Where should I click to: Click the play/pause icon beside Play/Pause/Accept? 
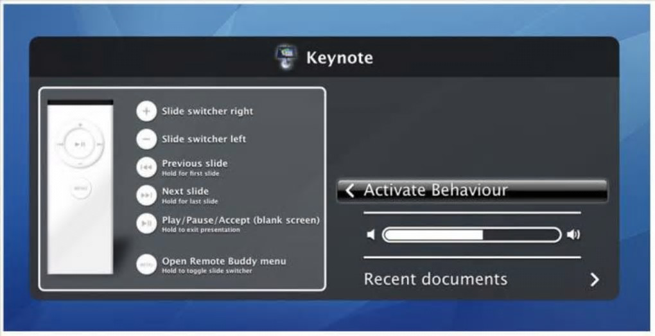click(x=146, y=224)
